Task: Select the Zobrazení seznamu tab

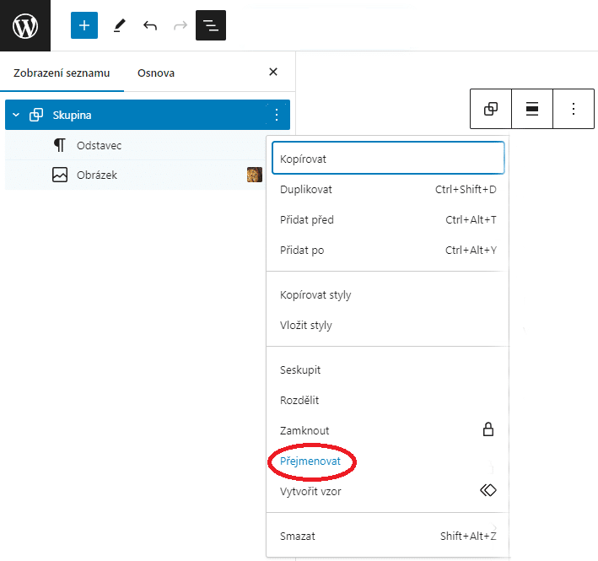Action: 62,73
